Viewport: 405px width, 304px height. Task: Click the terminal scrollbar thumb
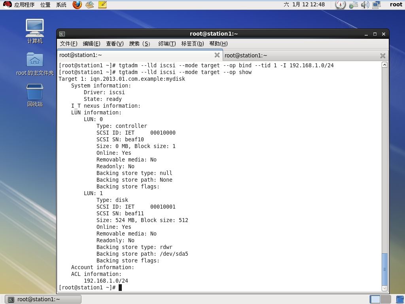[x=384, y=269]
